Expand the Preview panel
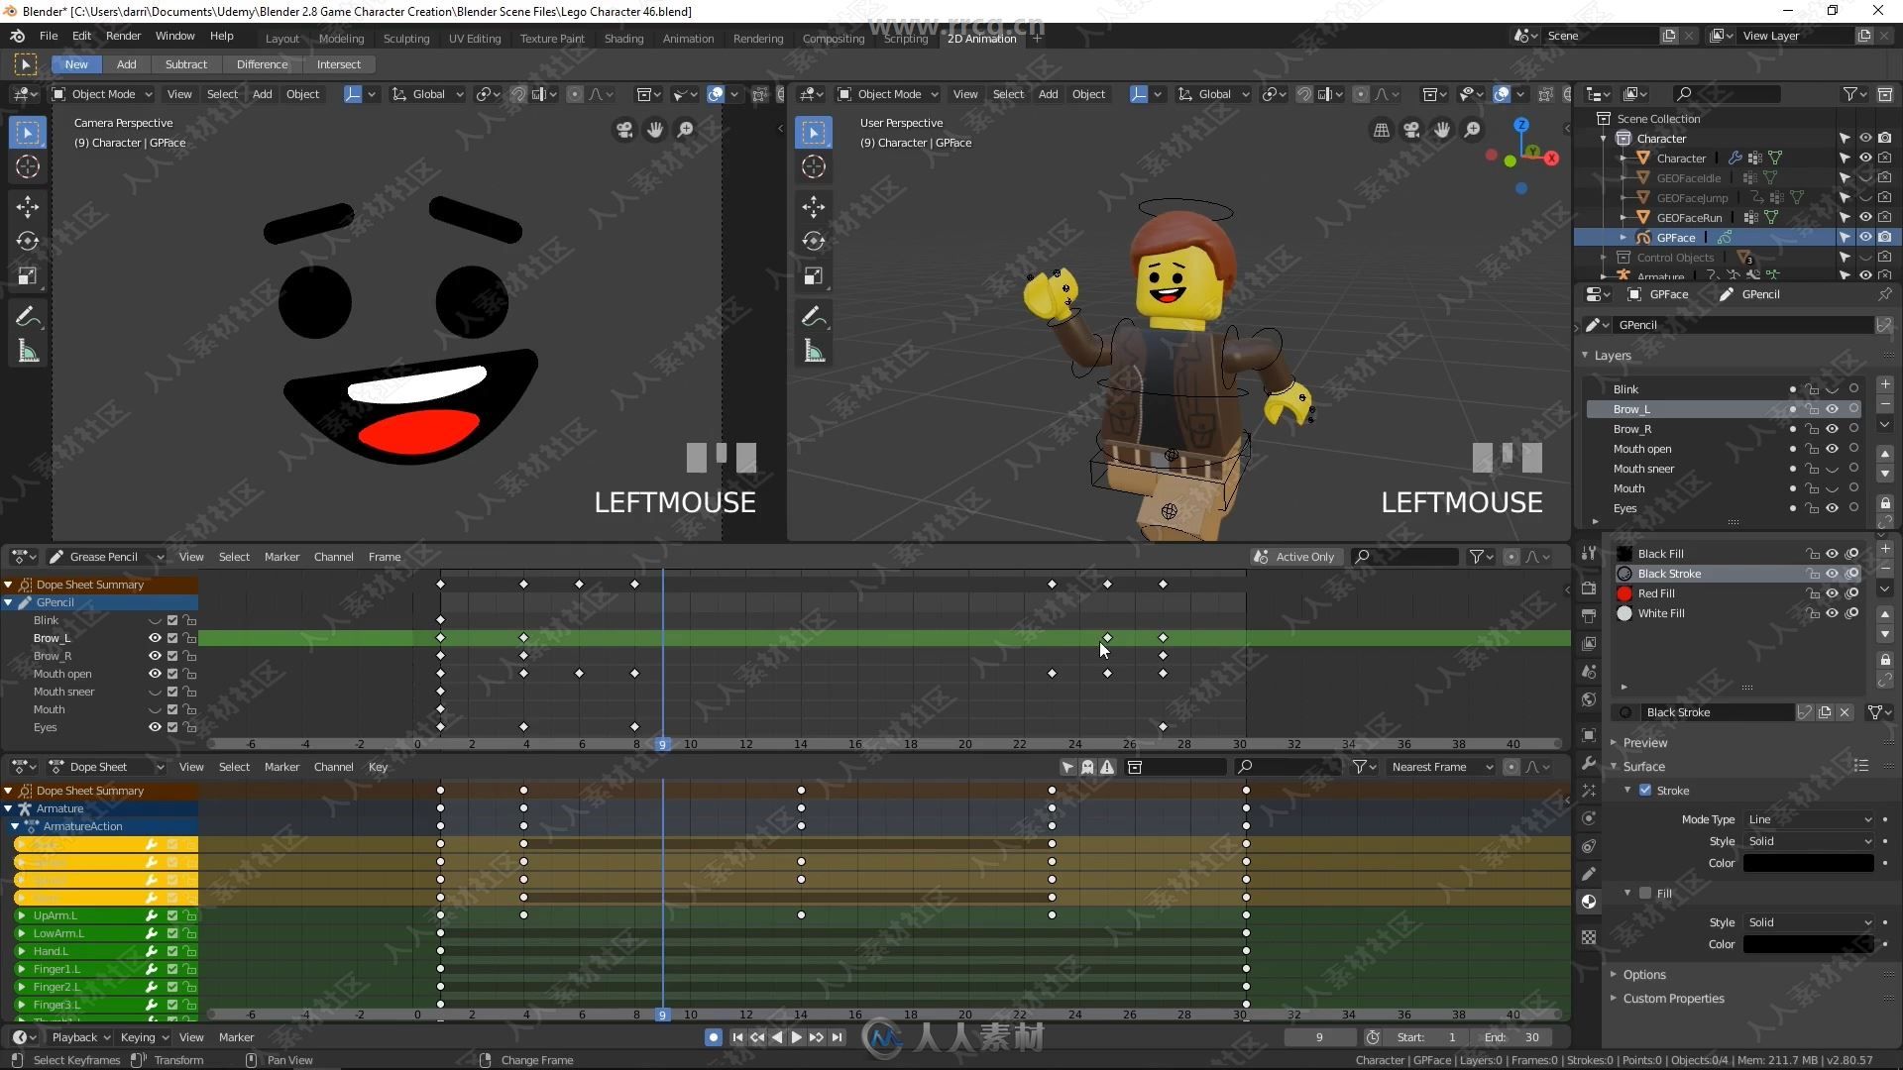Viewport: 1903px width, 1070px height. (x=1645, y=743)
